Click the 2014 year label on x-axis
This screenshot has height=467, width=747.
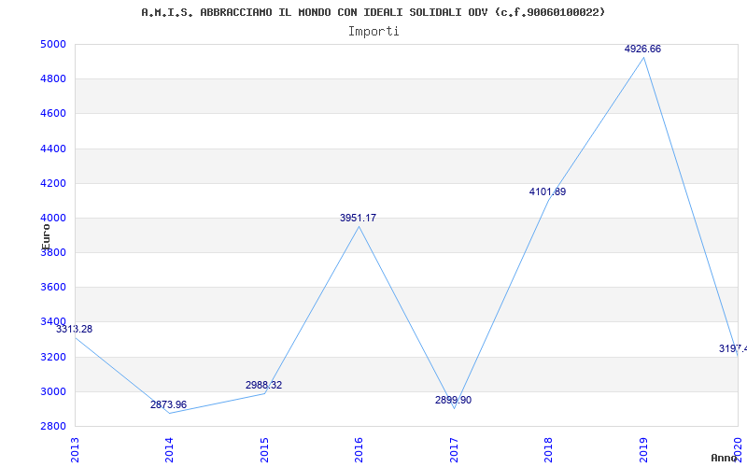click(x=169, y=450)
